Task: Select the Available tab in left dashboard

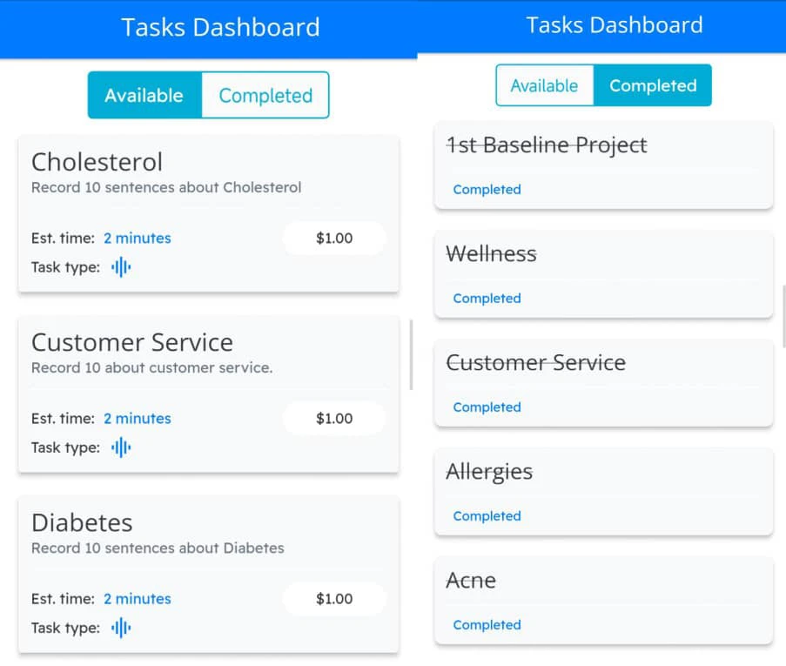Action: (144, 96)
